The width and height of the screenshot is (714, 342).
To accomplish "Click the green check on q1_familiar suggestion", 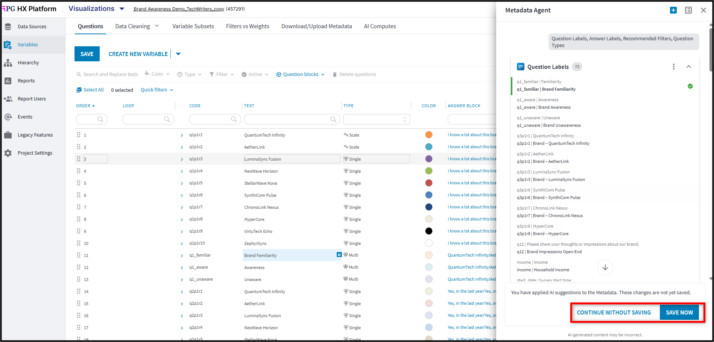I will 690,86.
